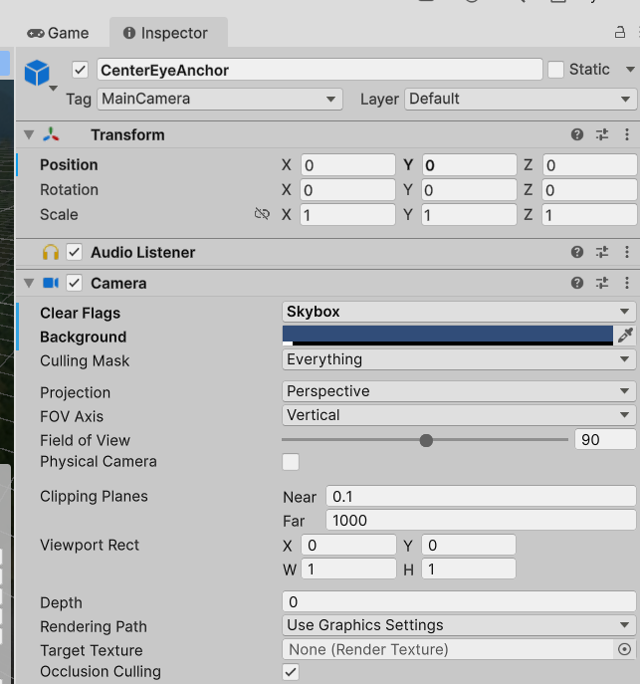
Task: Click the Camera component icon
Action: 51,283
